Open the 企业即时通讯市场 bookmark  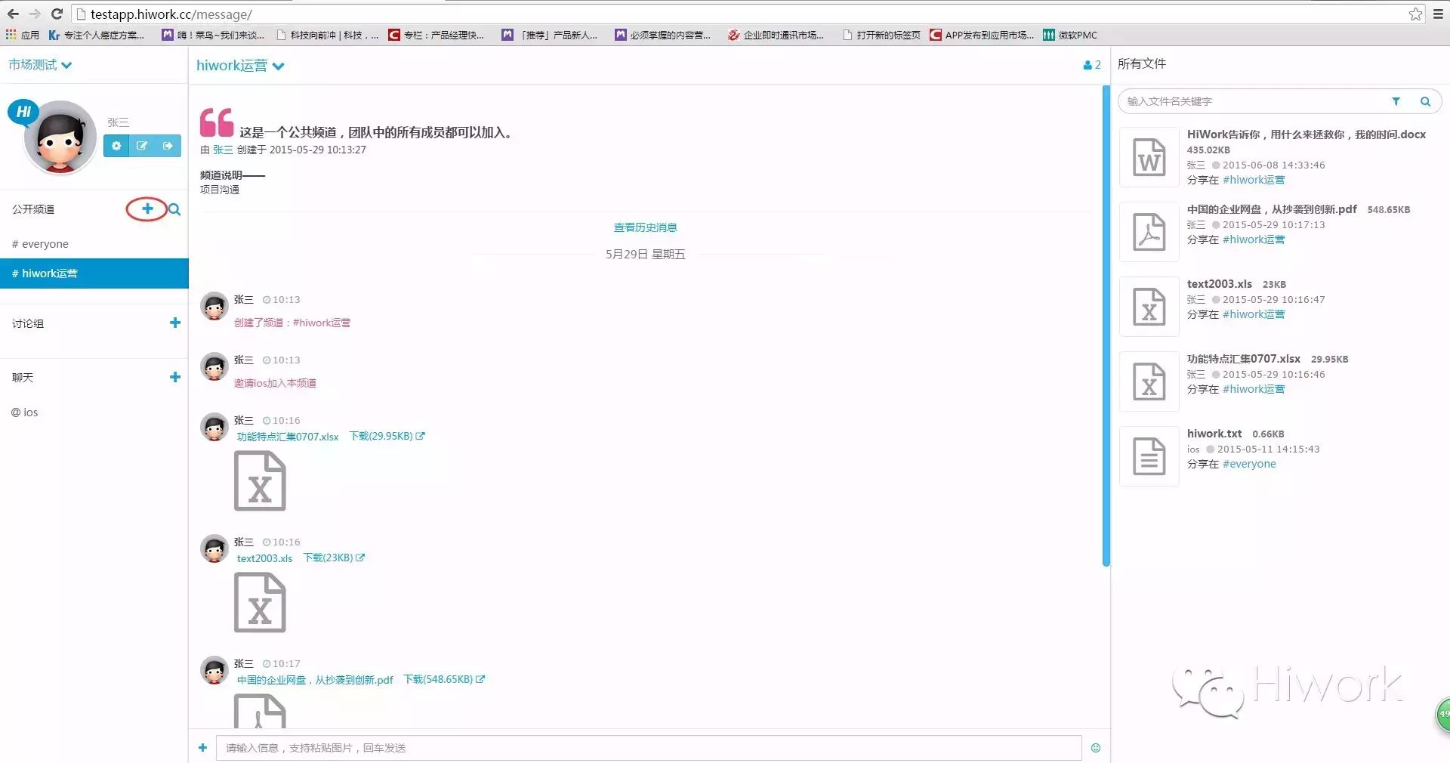pyautogui.click(x=776, y=35)
